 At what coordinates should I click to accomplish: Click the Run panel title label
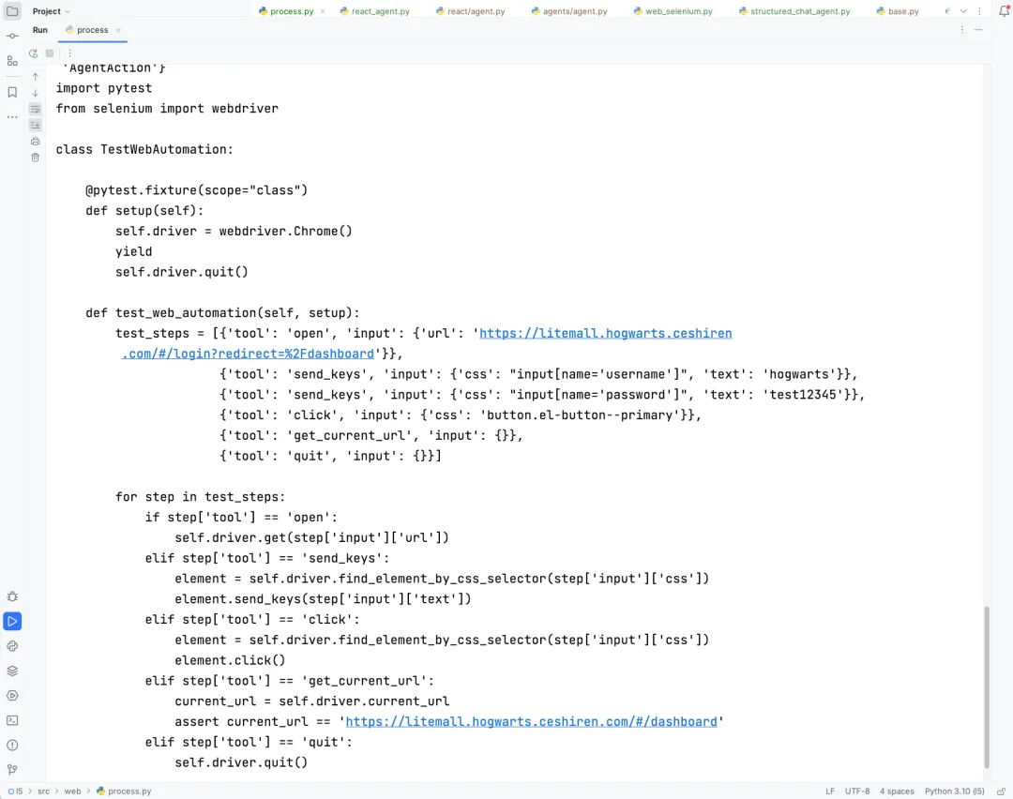click(x=40, y=30)
